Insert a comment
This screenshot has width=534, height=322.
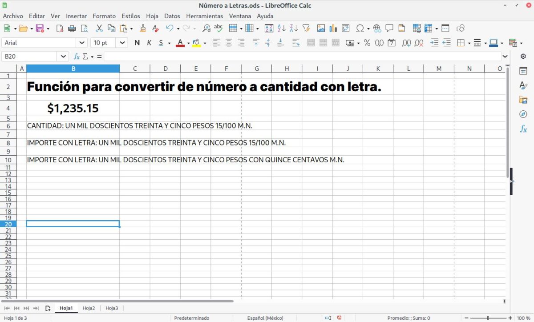[x=389, y=28]
